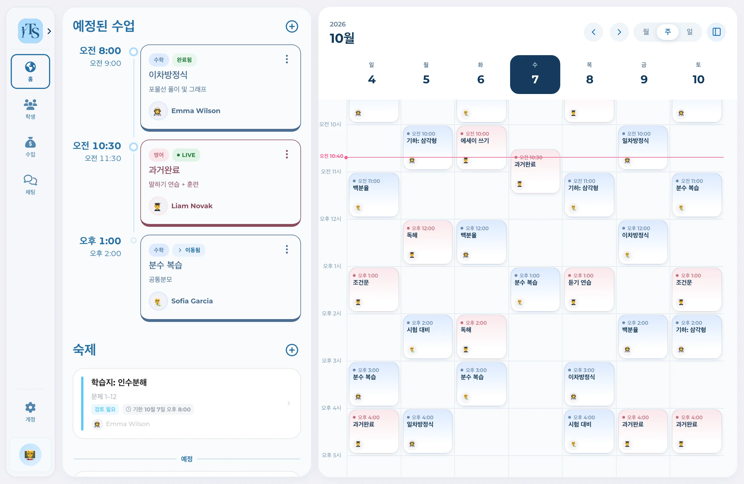Switch calendar to 월 (month) view
Screen dimensions: 744x484
[x=646, y=32]
